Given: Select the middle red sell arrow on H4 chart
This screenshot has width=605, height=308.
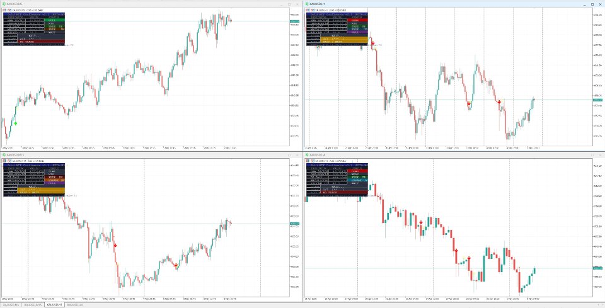Looking at the screenshot, I should click(456, 251).
